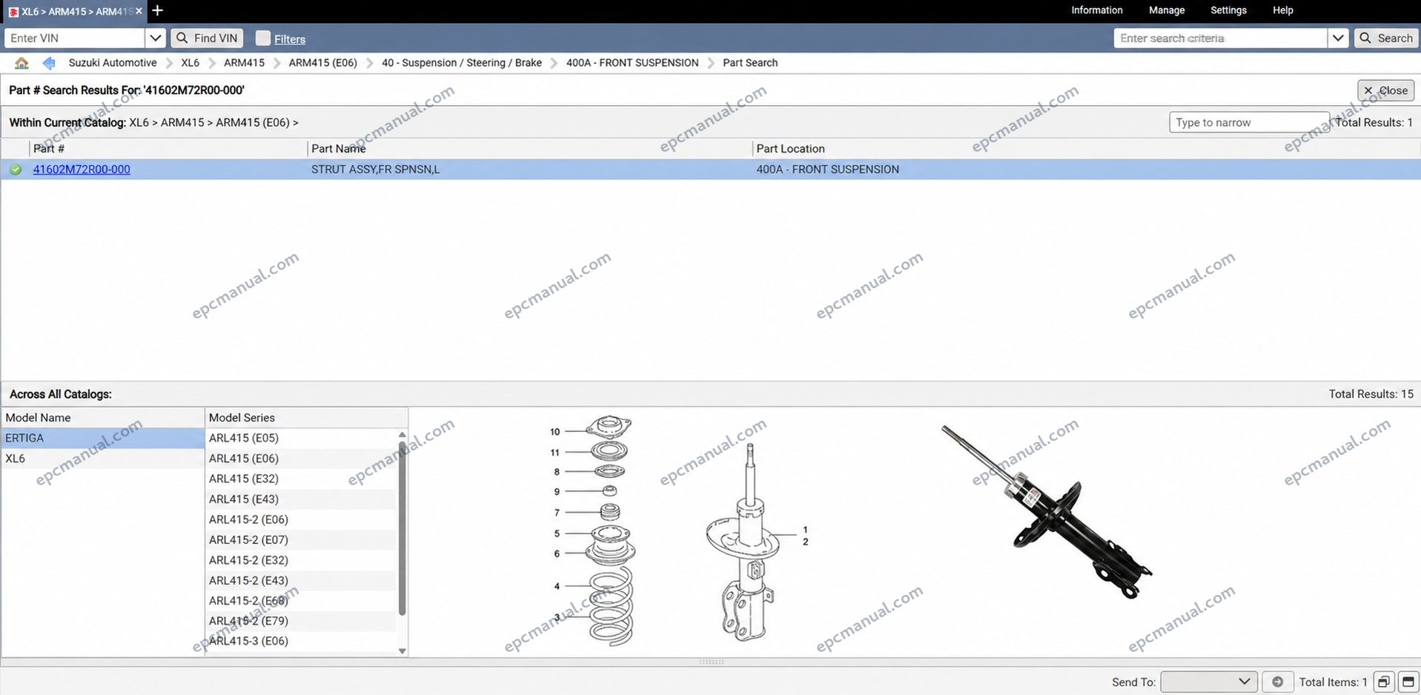Click the restore panel icon at bottom right
The image size is (1421, 695).
pyautogui.click(x=1384, y=682)
